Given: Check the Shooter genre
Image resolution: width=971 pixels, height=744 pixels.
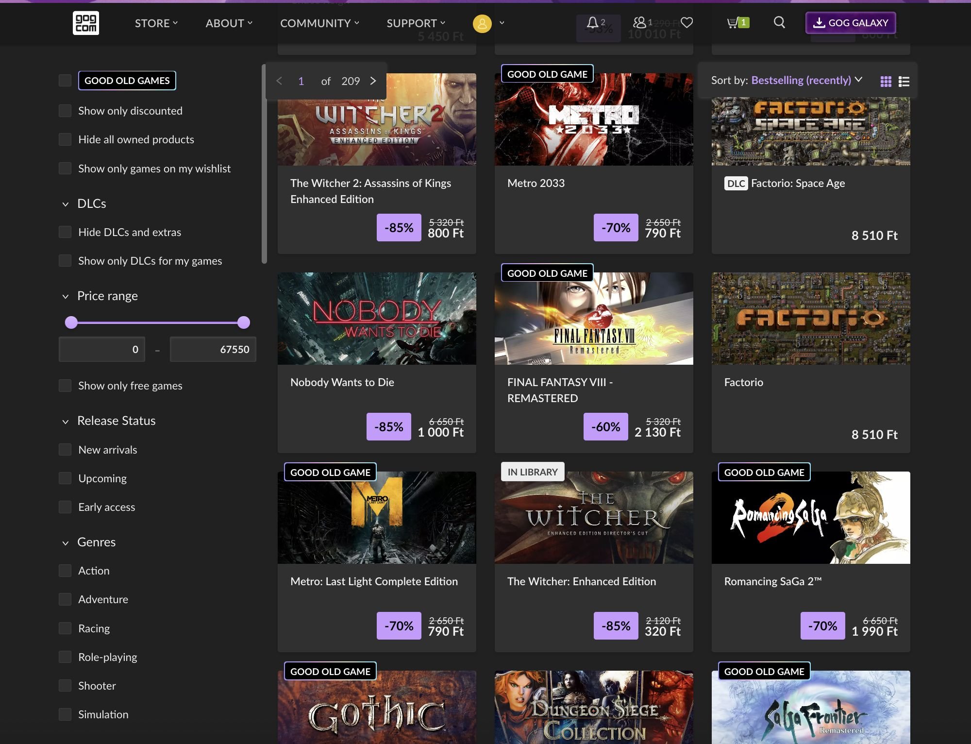Looking at the screenshot, I should [x=65, y=686].
